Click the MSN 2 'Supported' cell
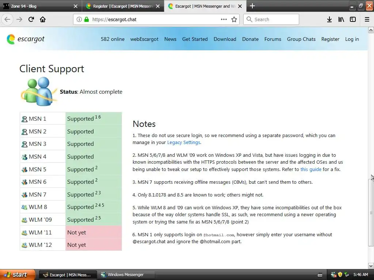The height and width of the screenshot is (280, 374). (93, 131)
